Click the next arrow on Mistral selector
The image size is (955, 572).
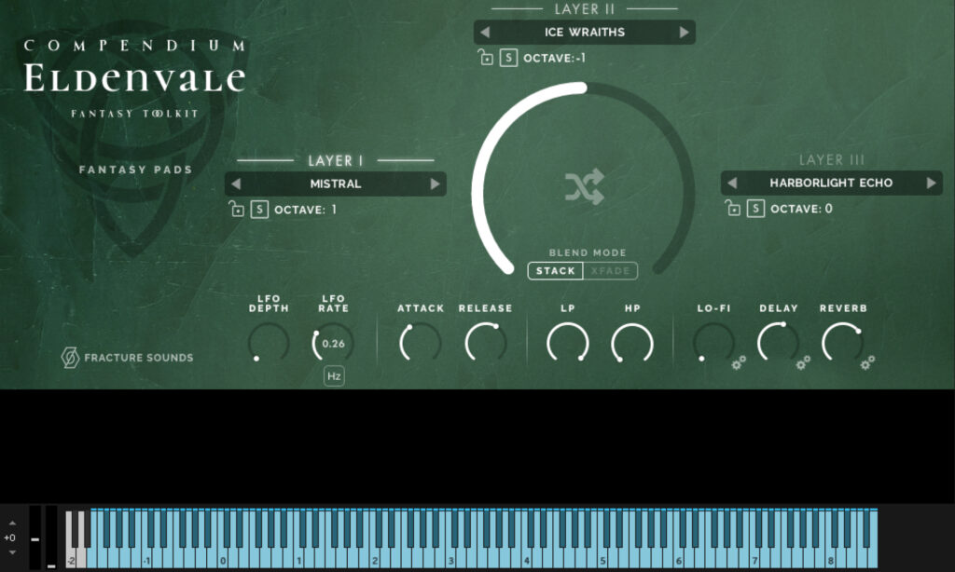point(435,184)
